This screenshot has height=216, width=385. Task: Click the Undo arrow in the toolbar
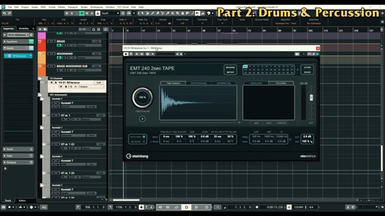click(4, 13)
